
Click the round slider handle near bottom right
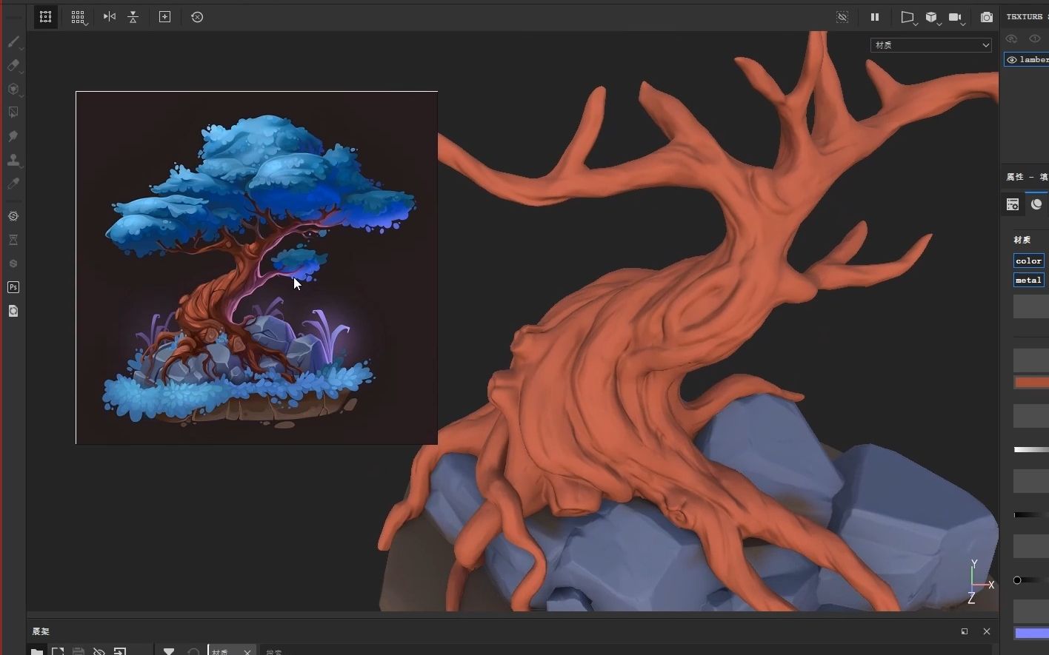point(1017,580)
